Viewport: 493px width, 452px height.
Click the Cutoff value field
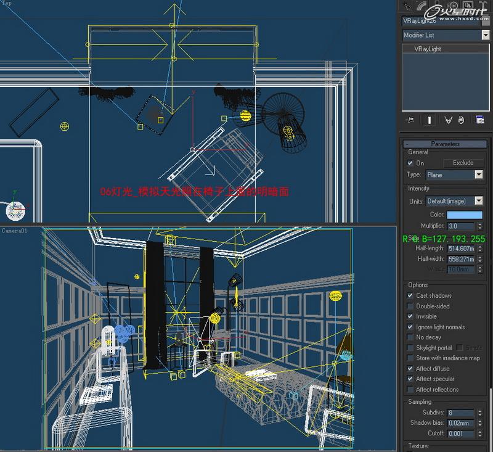pyautogui.click(x=460, y=434)
